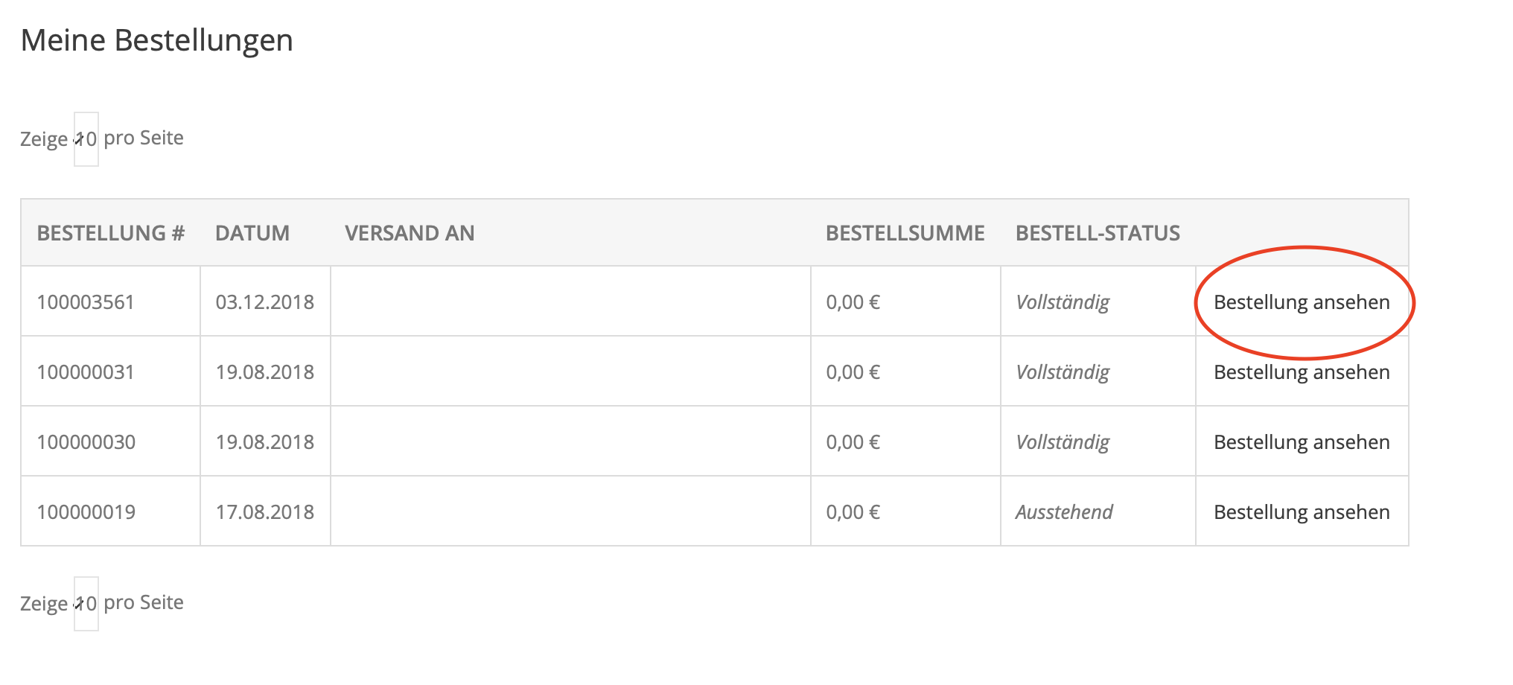Open the top 'pro Seite' count dropdown
Screen dimensions: 1513x685
tap(86, 139)
